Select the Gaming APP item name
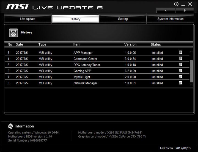Screen dimensions: 198x152 [82, 71]
